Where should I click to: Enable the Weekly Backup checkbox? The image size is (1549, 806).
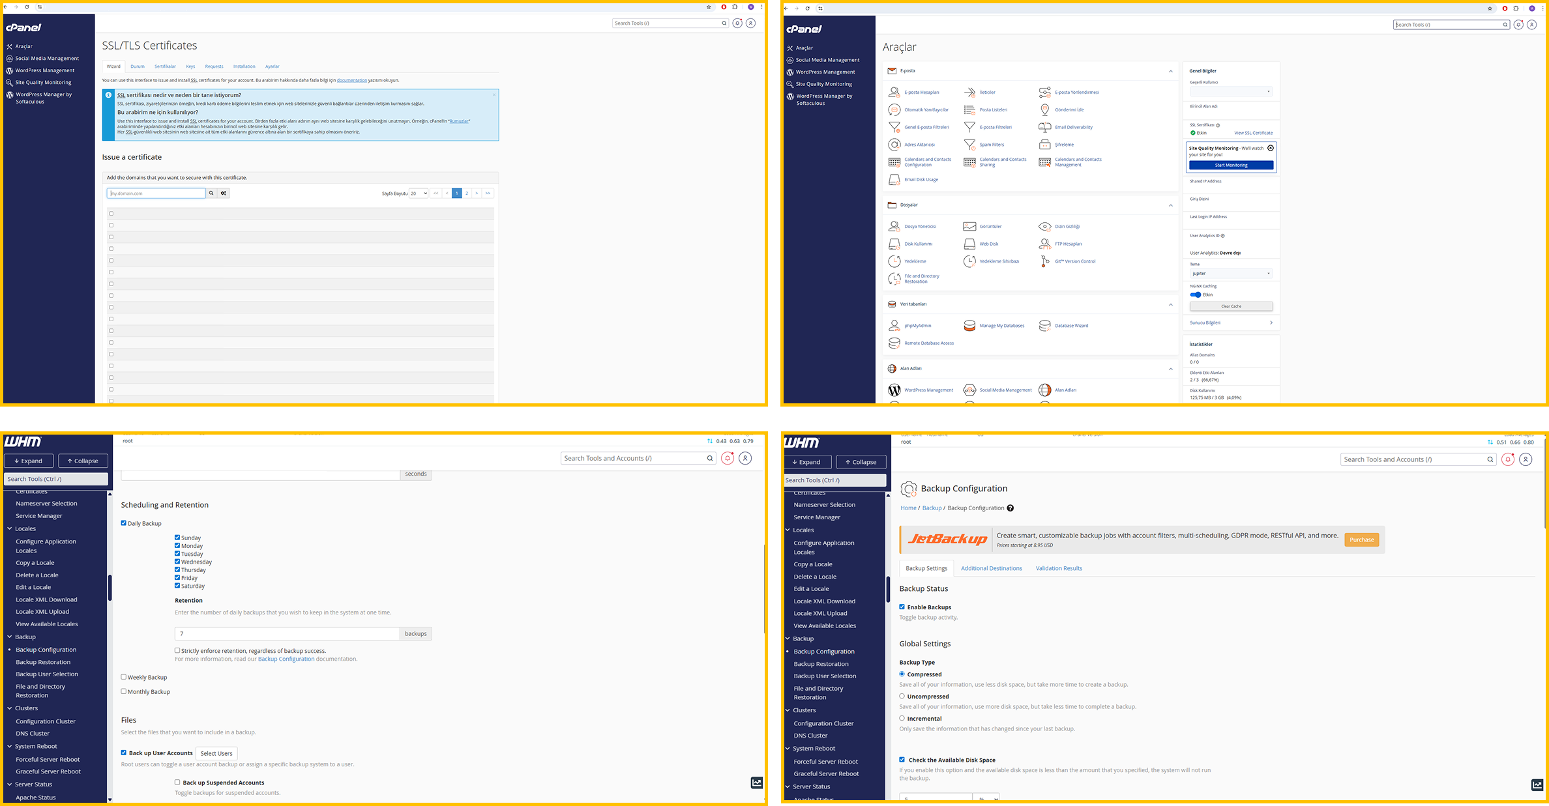tap(123, 677)
